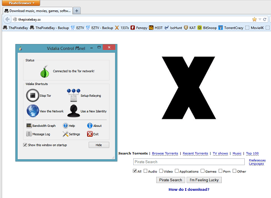Open the Top 100 link

click(252, 153)
